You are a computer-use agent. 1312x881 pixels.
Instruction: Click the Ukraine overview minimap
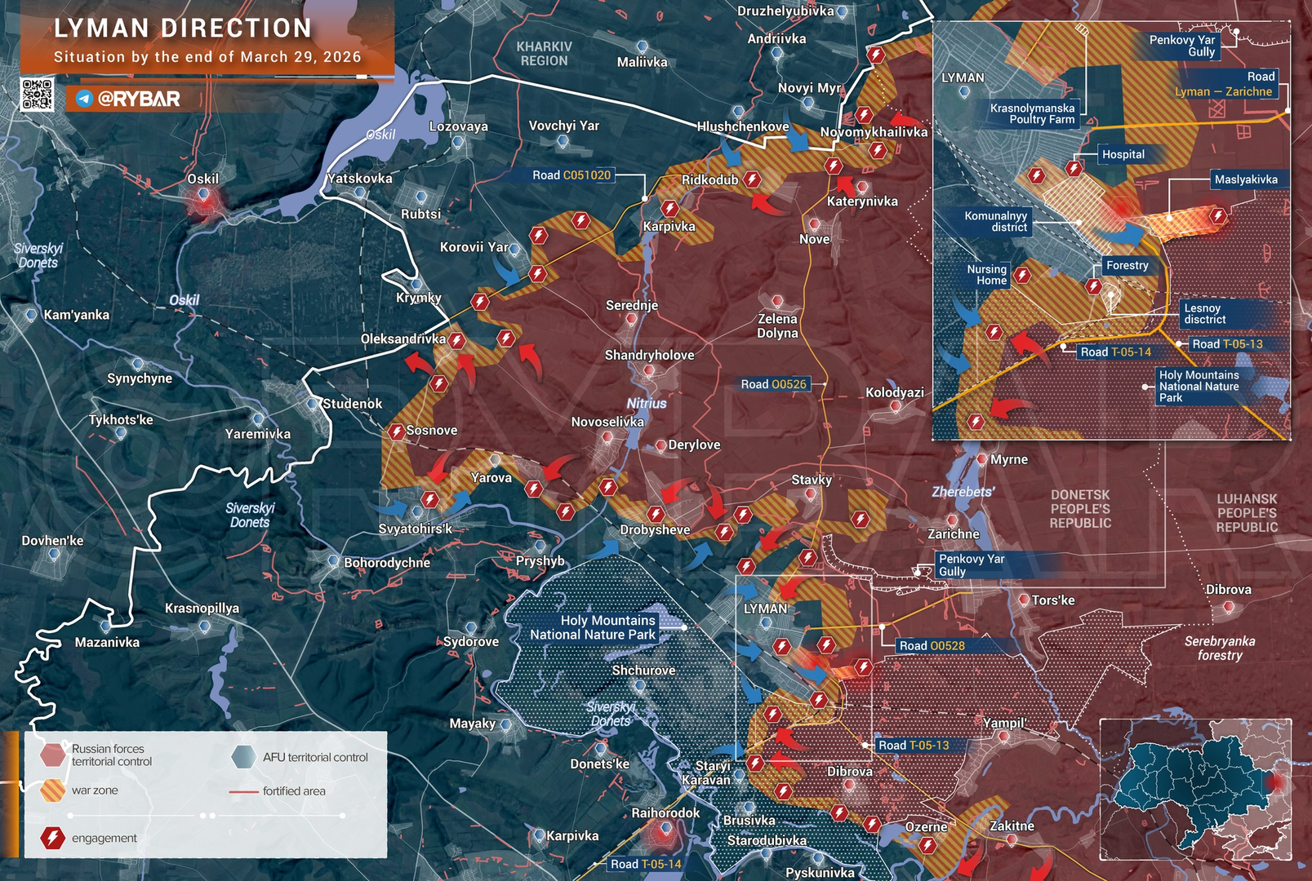1195,789
